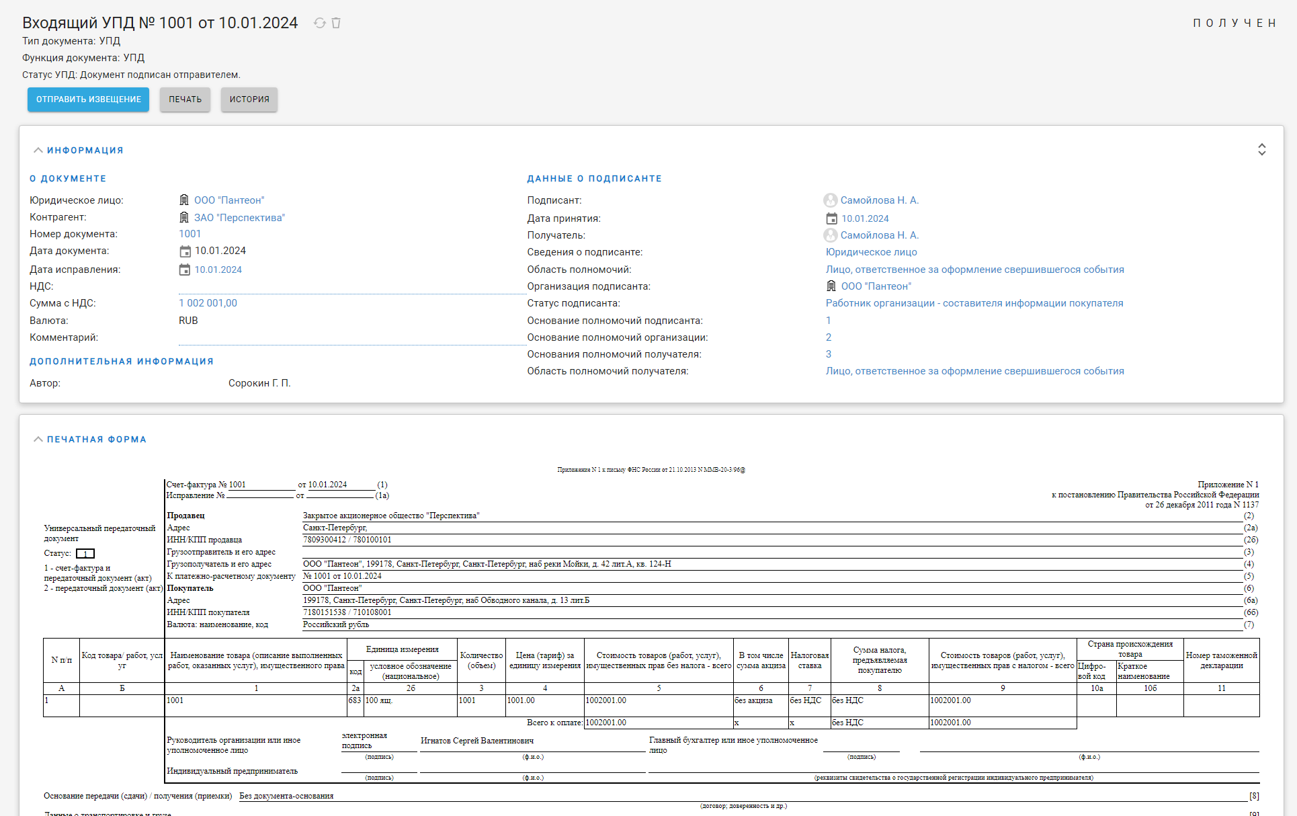Collapse the Печатная форма section chevron
1297x816 pixels.
pyautogui.click(x=38, y=440)
